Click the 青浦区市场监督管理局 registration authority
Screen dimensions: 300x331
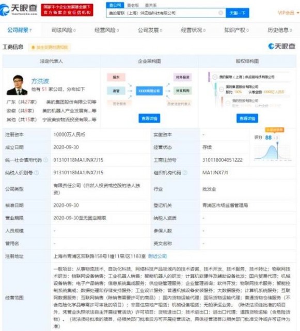pyautogui.click(x=225, y=205)
